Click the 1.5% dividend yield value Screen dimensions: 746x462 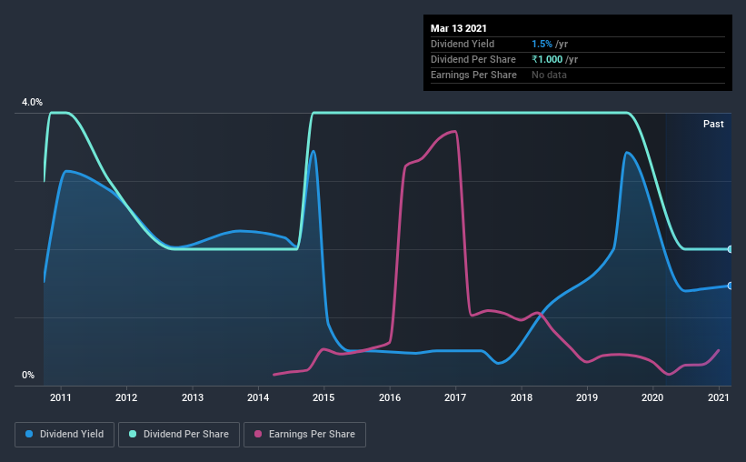[542, 44]
